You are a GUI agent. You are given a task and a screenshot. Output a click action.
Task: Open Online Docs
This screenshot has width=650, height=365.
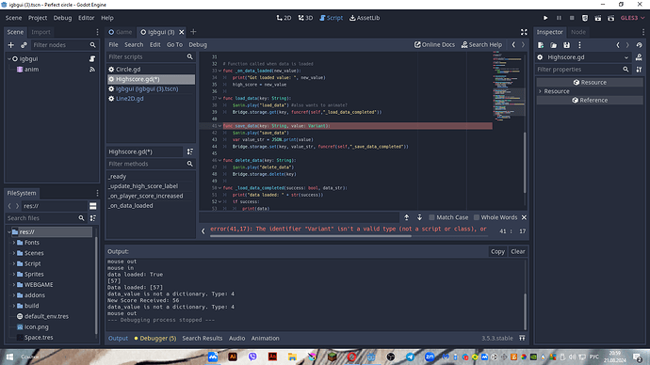pos(434,45)
